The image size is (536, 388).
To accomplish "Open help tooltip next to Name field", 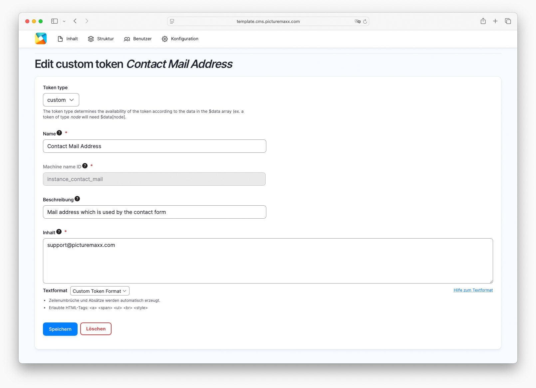I will (x=59, y=132).
